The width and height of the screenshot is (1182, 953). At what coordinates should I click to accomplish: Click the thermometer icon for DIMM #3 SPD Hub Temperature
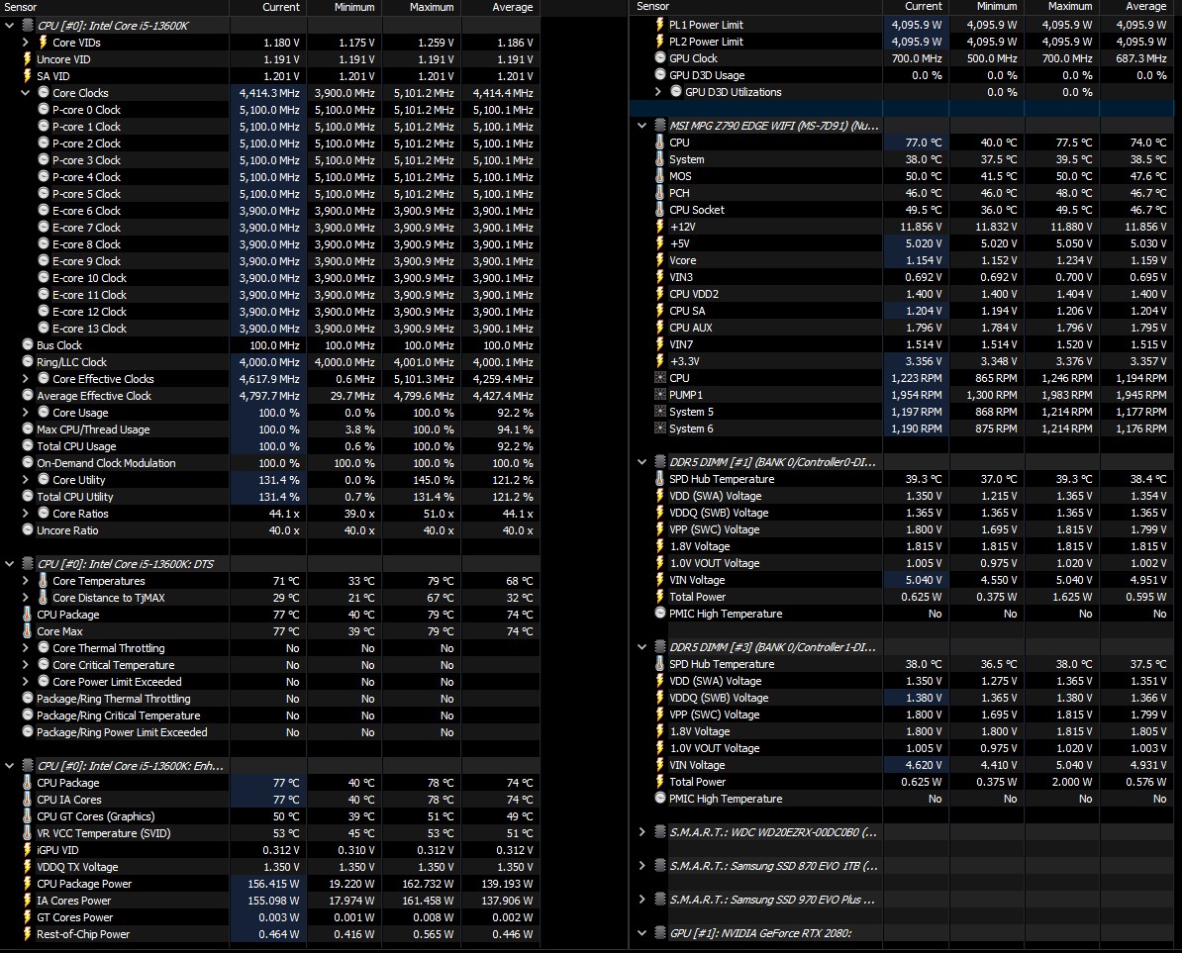[x=659, y=664]
